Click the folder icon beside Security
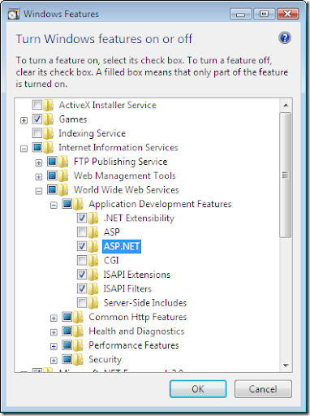The image size is (310, 416). click(x=79, y=359)
